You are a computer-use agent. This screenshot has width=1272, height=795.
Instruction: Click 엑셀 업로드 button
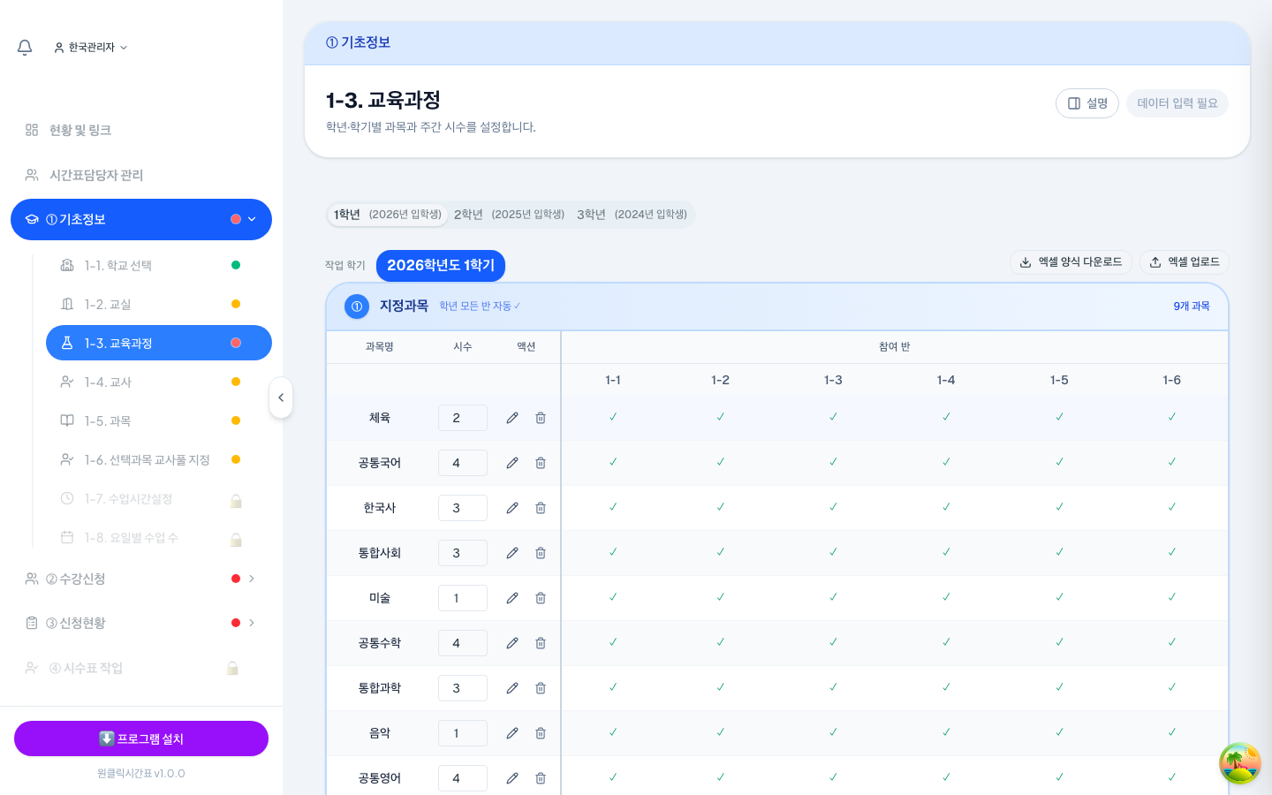1185,262
